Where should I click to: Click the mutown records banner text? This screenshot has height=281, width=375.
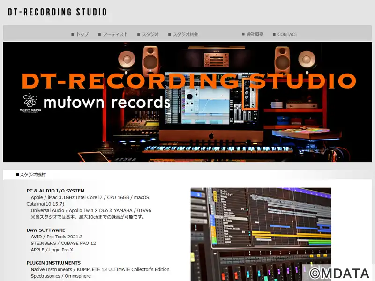click(x=107, y=102)
